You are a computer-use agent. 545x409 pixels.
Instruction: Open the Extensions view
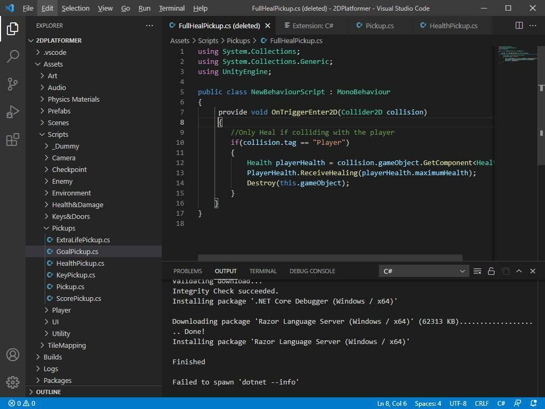tap(13, 140)
